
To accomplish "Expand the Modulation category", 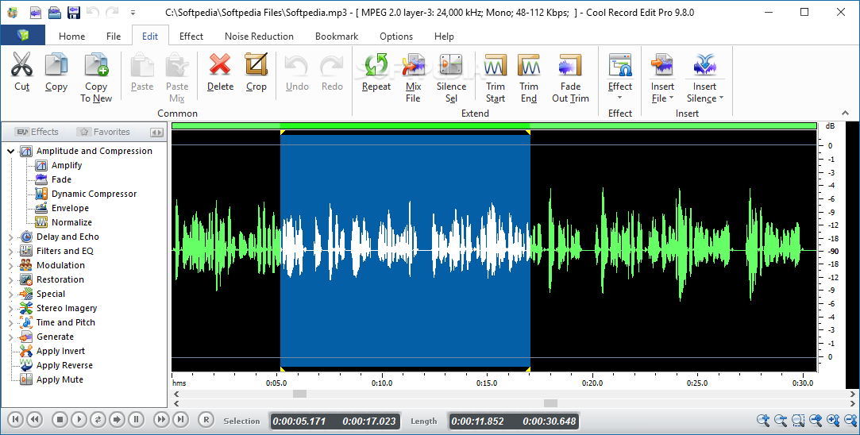I will (x=10, y=265).
